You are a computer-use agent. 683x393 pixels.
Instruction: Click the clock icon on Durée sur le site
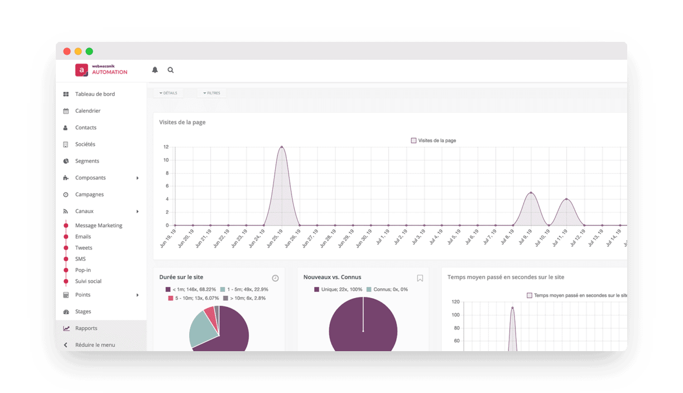pos(275,278)
